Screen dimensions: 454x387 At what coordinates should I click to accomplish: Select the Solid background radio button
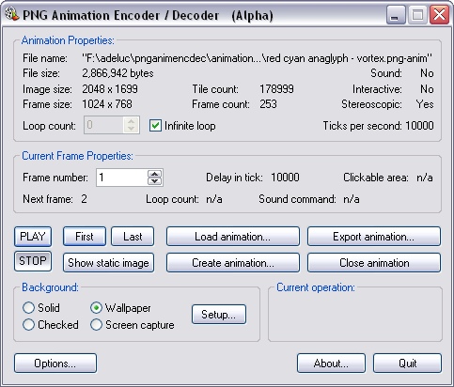(28, 308)
